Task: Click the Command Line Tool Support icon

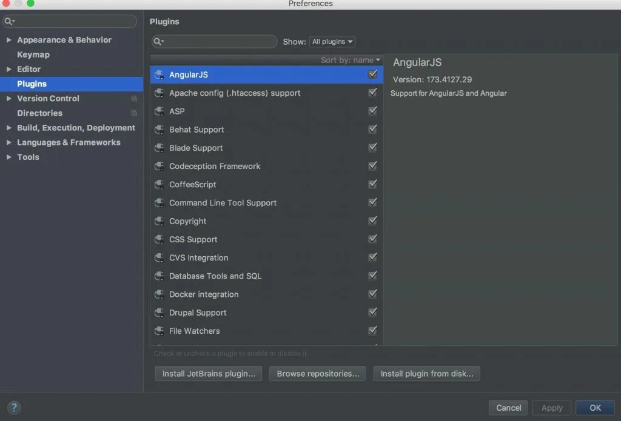Action: pos(159,202)
